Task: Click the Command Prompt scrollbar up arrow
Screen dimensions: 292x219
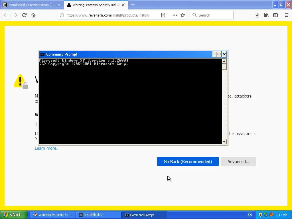Action: tap(224, 61)
